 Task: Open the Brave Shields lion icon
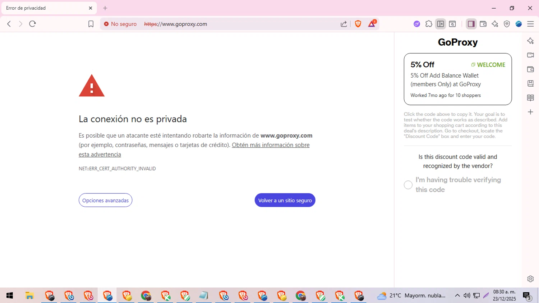click(x=358, y=24)
